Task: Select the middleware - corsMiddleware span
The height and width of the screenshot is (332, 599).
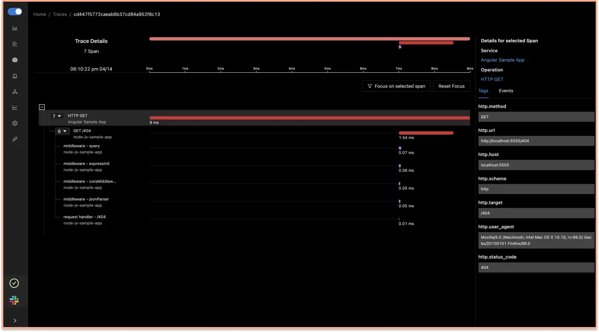Action: pyautogui.click(x=90, y=185)
